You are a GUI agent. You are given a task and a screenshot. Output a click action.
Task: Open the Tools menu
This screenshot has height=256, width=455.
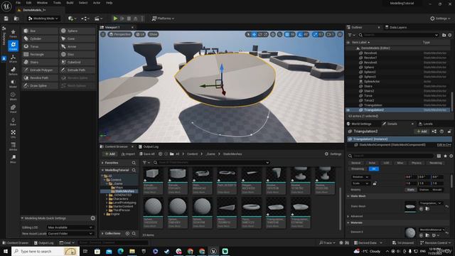click(57, 3)
